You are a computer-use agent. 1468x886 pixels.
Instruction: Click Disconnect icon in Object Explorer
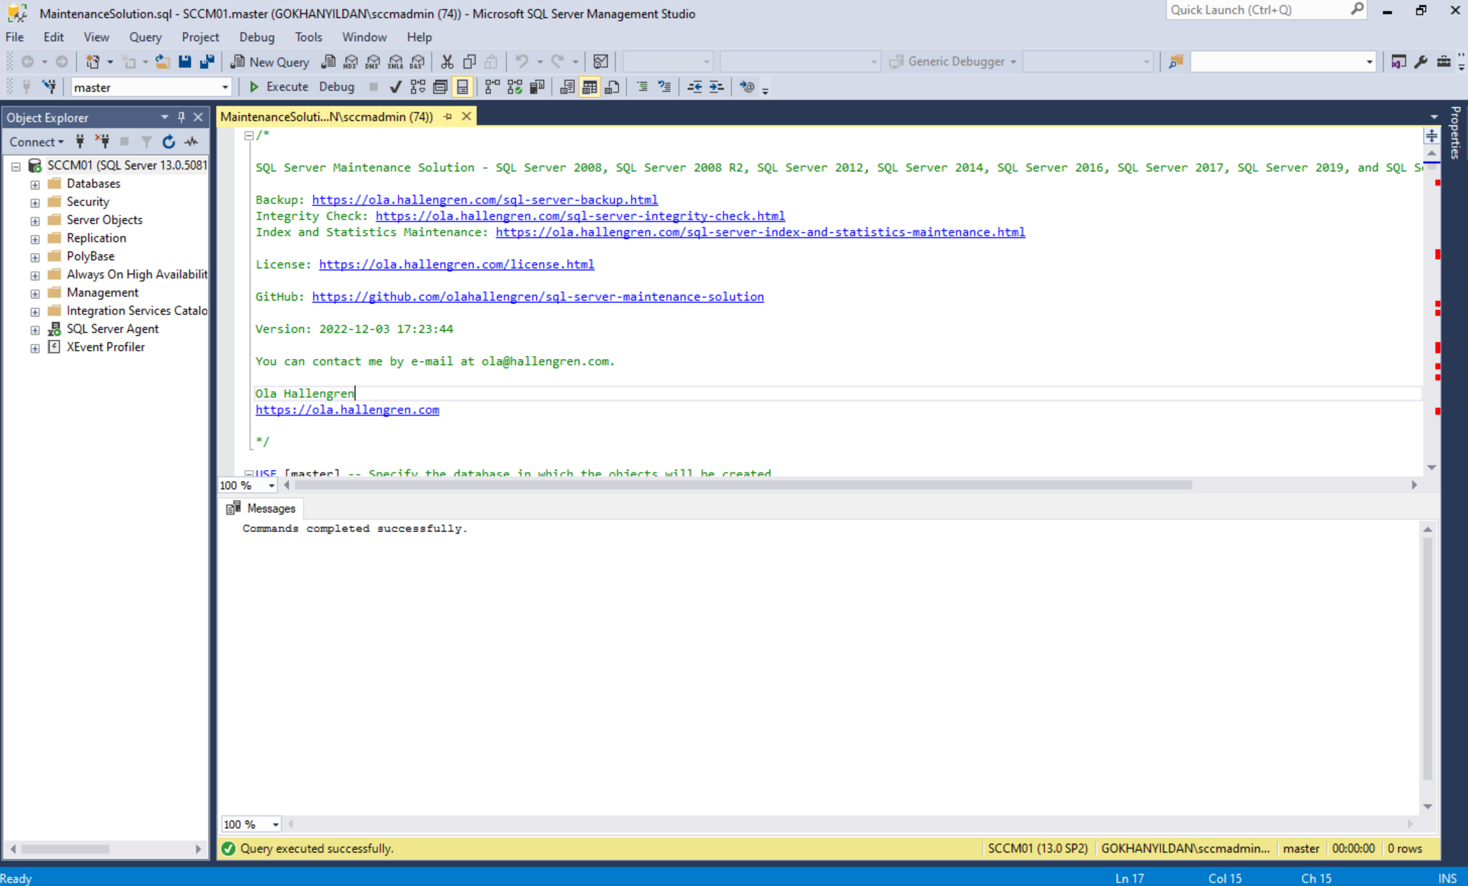(x=102, y=141)
